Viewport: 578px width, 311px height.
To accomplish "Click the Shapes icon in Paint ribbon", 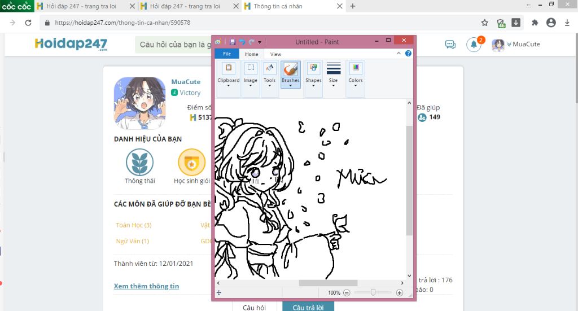I will click(313, 68).
